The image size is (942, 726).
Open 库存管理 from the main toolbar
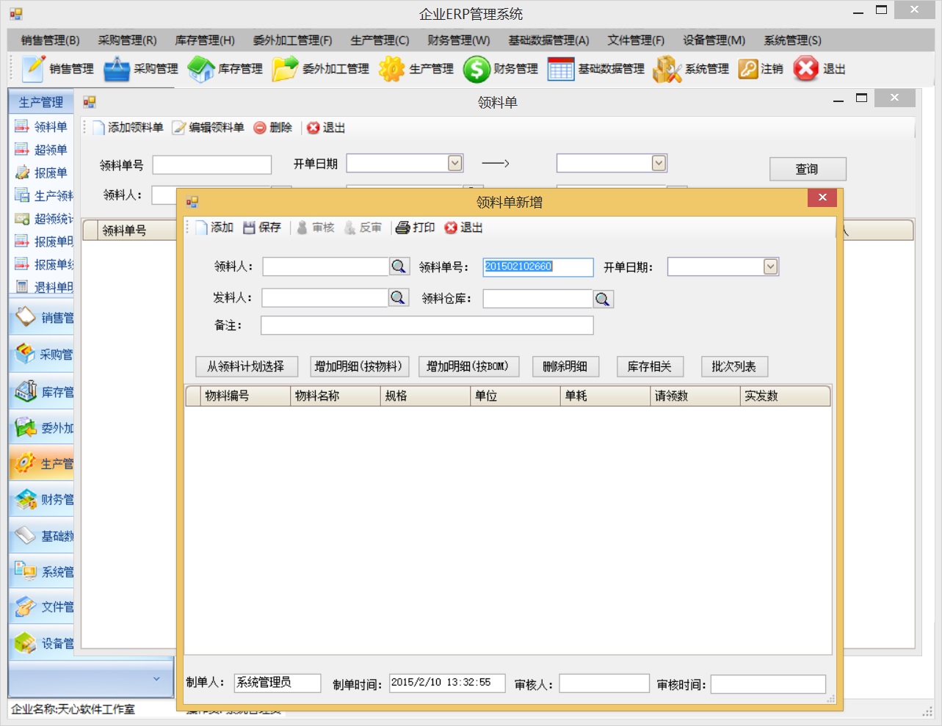click(x=201, y=69)
